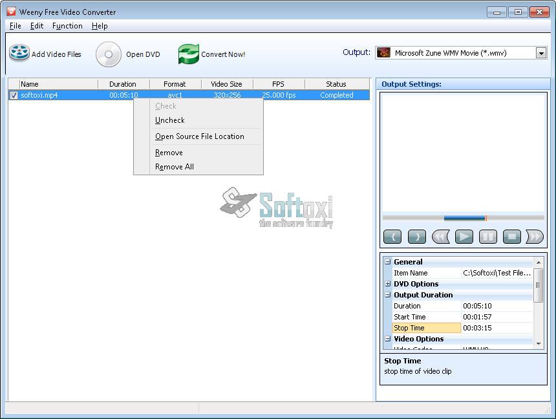The height and width of the screenshot is (419, 556).
Task: Sort by the Name column header
Action: click(58, 84)
